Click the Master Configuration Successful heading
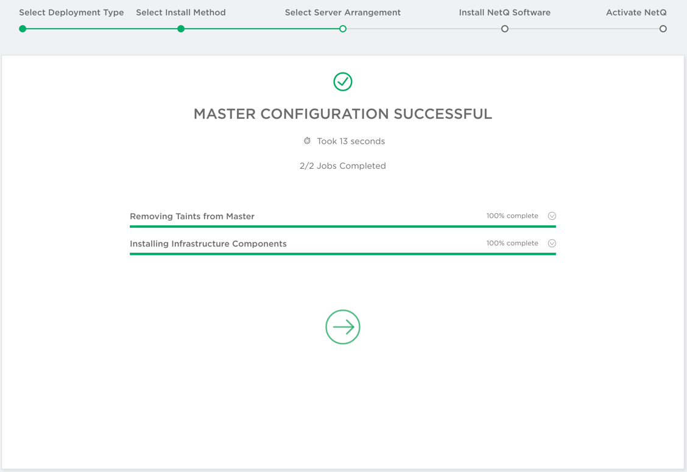Screen dimensions: 687x472 coord(342,114)
